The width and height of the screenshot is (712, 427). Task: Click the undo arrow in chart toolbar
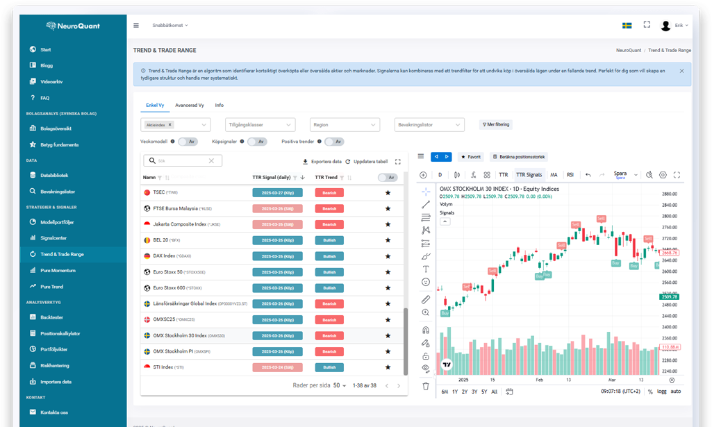(588, 175)
